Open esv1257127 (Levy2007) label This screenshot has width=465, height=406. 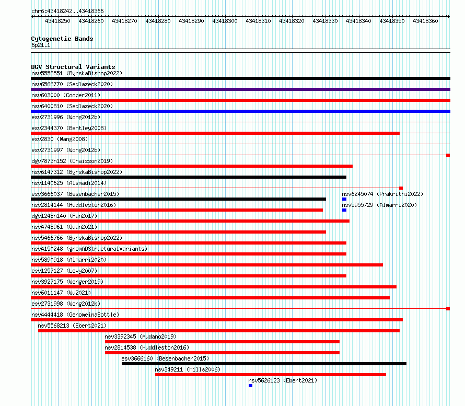click(64, 271)
